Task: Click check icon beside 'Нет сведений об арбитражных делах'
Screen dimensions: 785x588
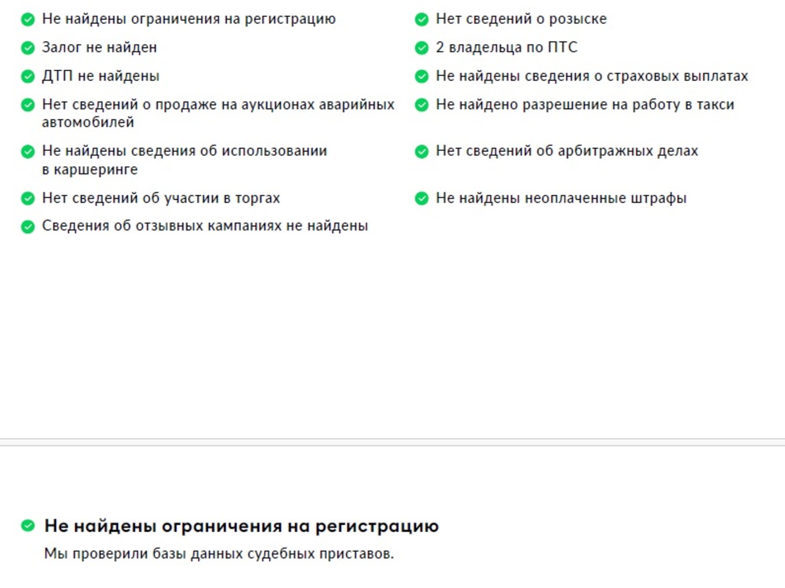Action: (422, 151)
